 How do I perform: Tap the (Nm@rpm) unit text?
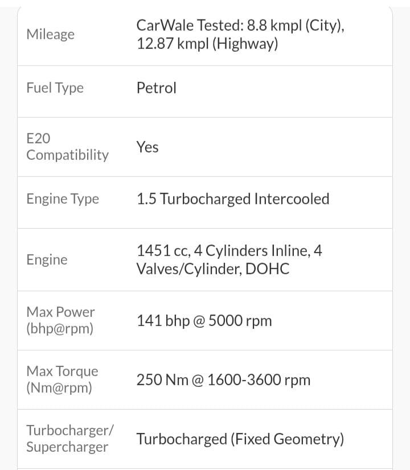tap(59, 388)
